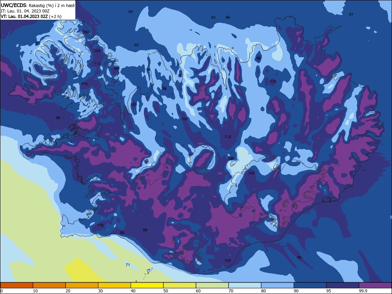Select the 'IT: Lau. 01. 04. 2023 00Z' line
This screenshot has width=392, height=294.
point(25,11)
